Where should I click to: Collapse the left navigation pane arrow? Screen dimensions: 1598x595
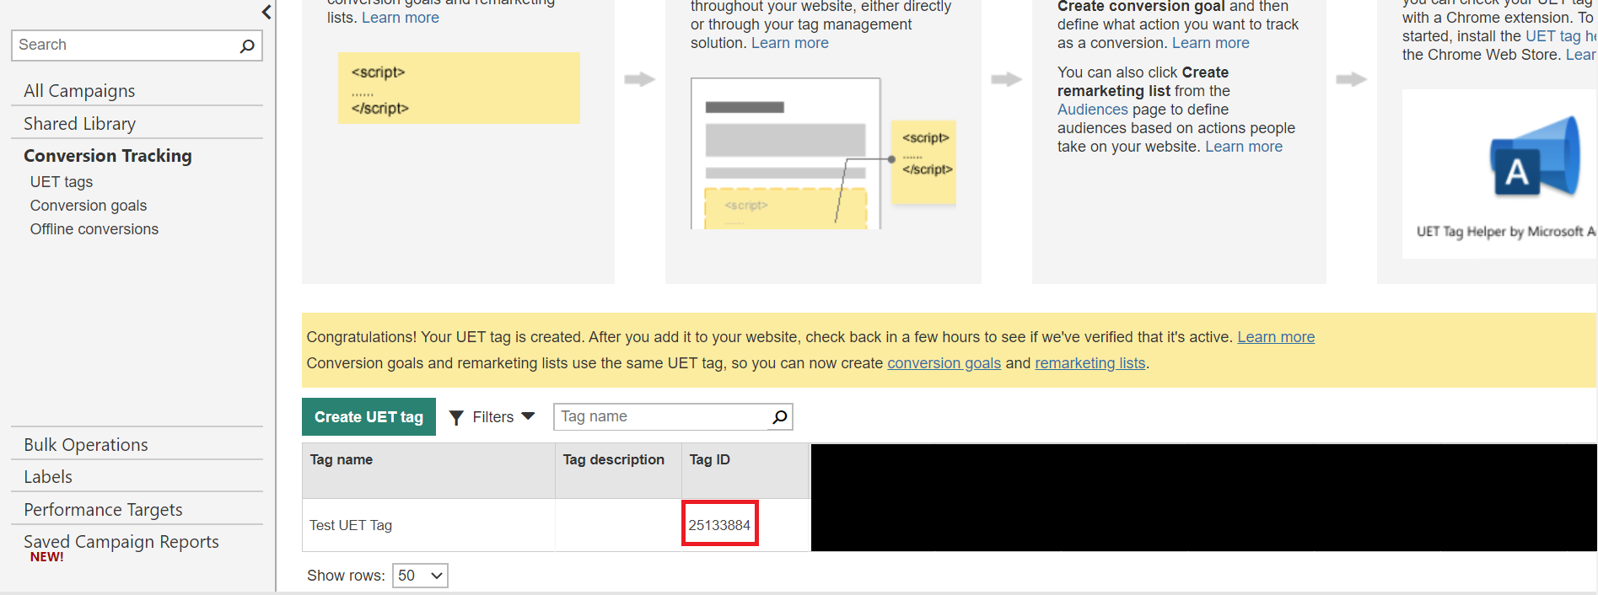pyautogui.click(x=266, y=12)
